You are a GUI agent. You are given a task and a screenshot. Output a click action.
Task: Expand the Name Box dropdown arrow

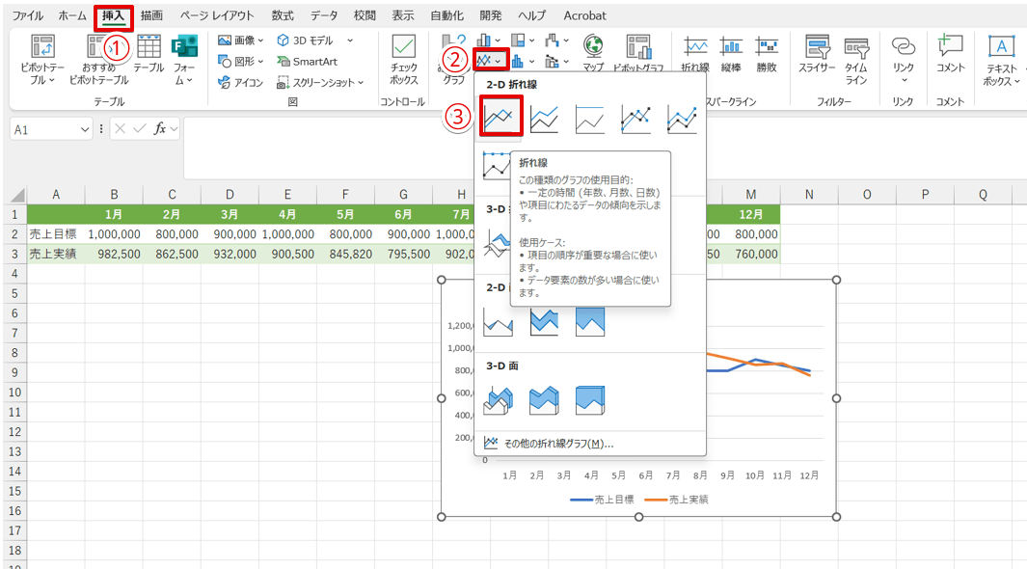[x=85, y=129]
